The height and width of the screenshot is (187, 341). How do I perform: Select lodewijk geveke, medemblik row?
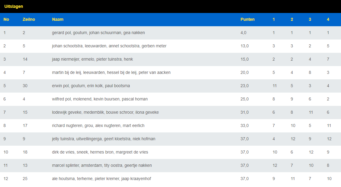pyautogui.click(x=105, y=112)
